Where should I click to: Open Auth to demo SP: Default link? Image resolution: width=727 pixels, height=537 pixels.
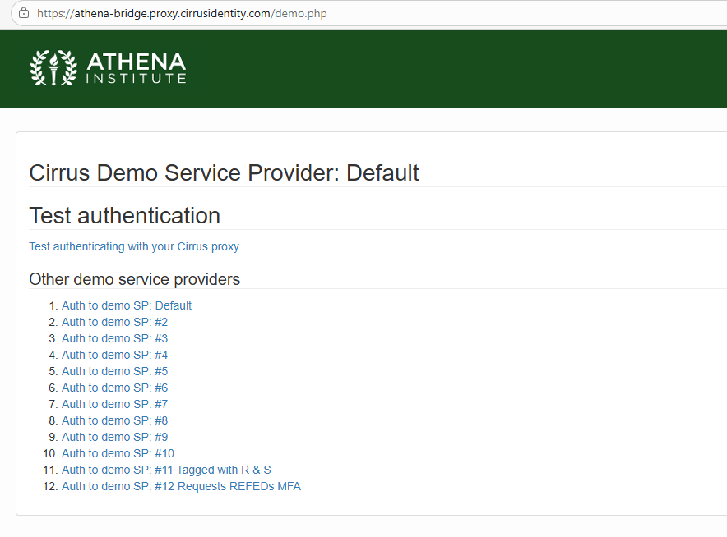point(127,305)
